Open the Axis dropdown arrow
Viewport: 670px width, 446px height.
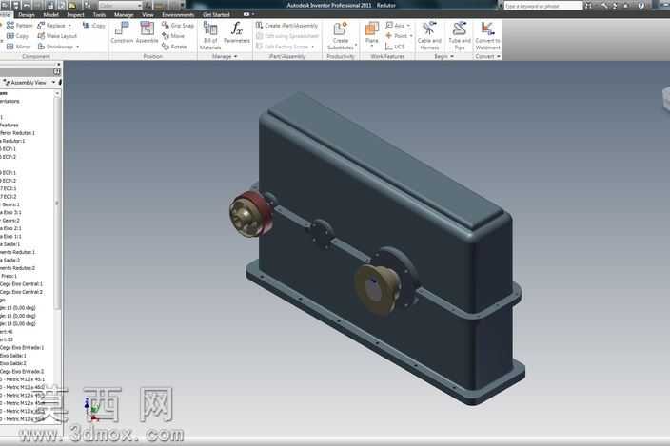tap(408, 26)
